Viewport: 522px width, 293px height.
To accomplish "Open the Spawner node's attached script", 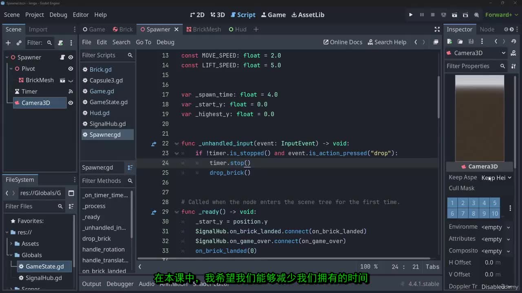I will coord(62,57).
